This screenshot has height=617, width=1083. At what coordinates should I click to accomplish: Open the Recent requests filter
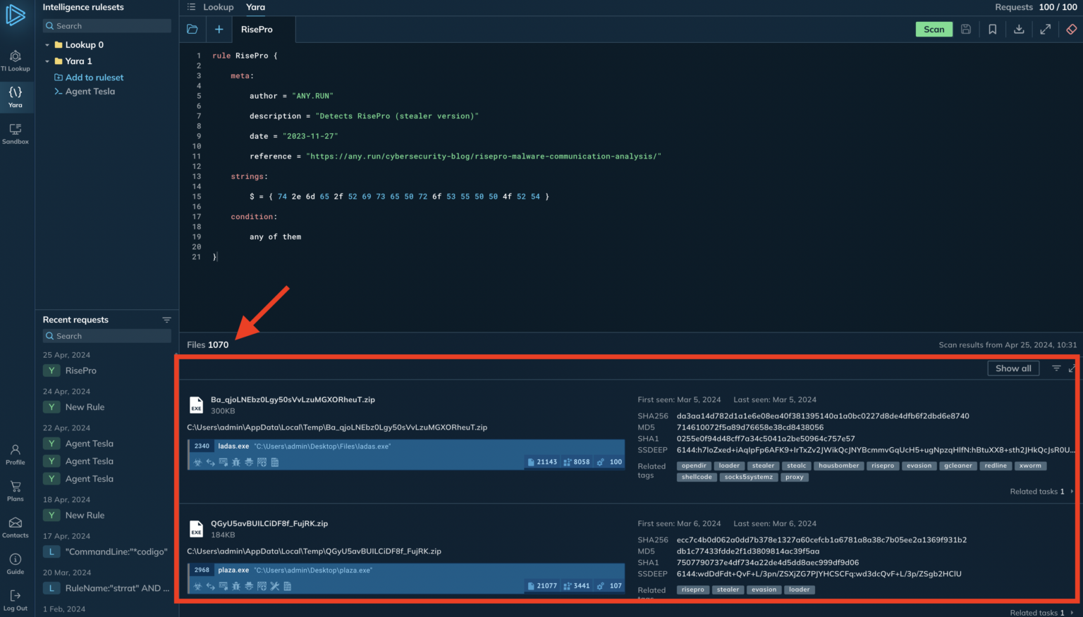click(166, 319)
